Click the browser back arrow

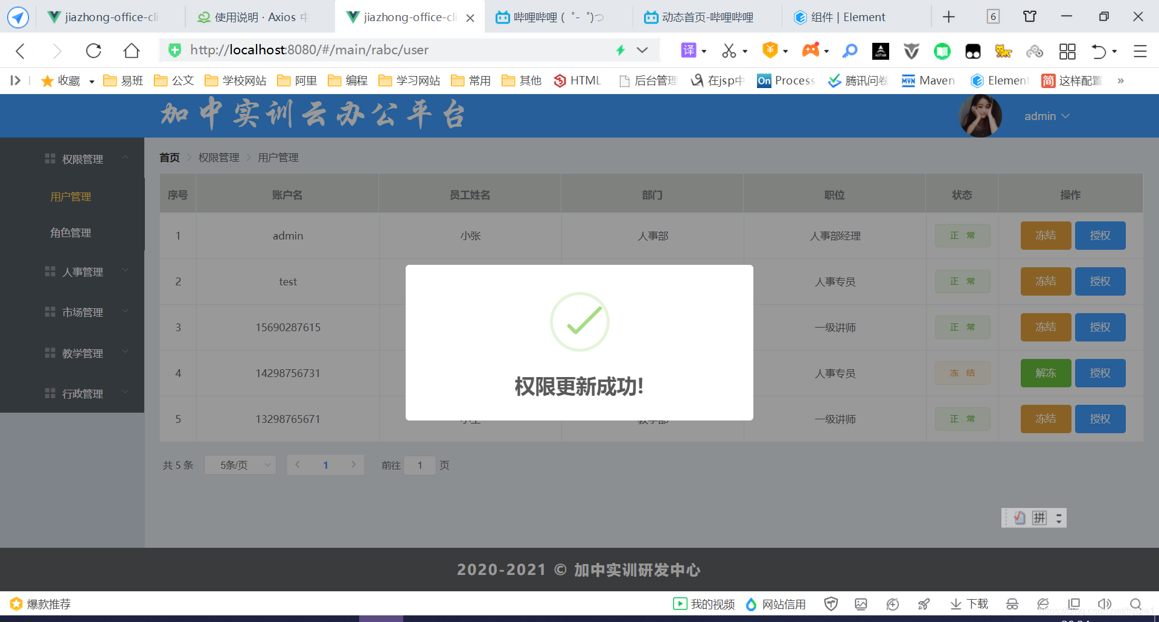(21, 51)
